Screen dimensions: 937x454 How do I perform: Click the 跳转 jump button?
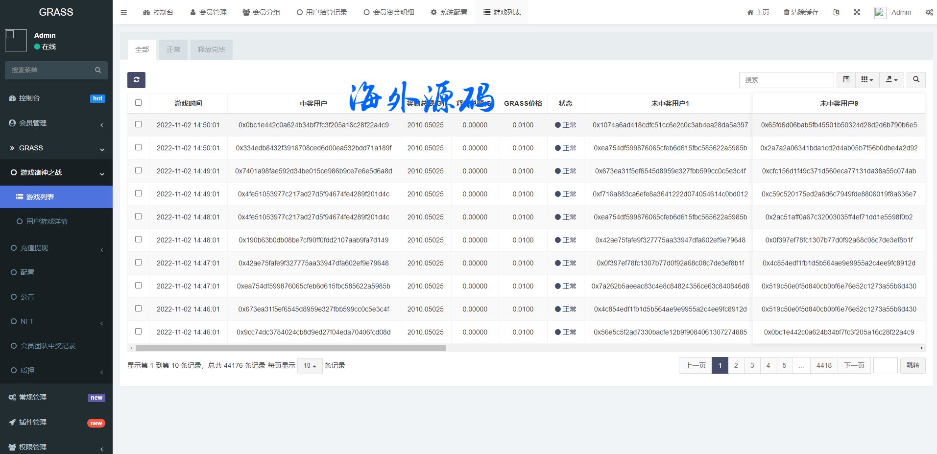point(913,365)
